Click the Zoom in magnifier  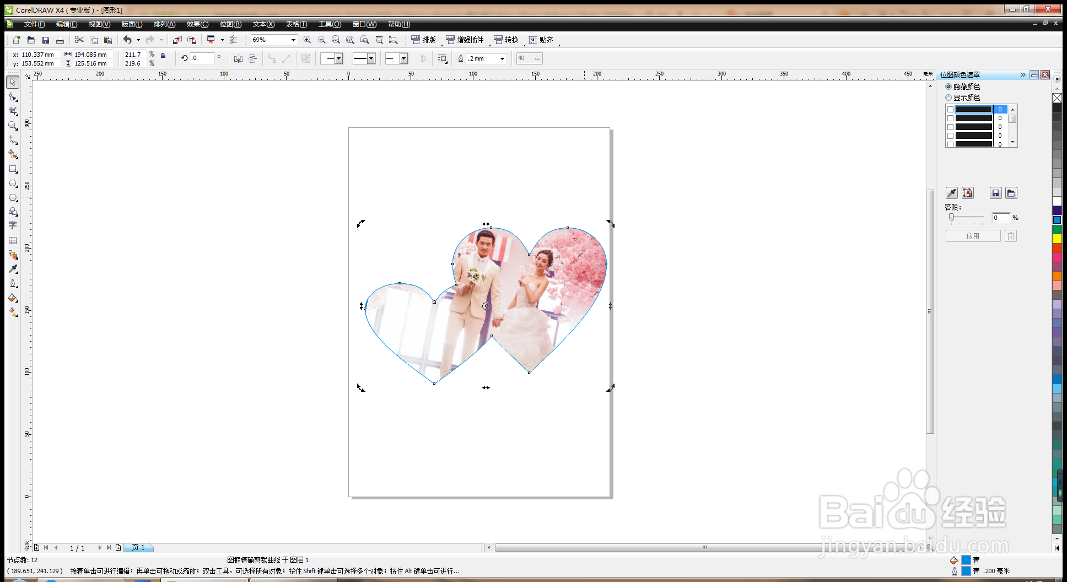(x=307, y=40)
